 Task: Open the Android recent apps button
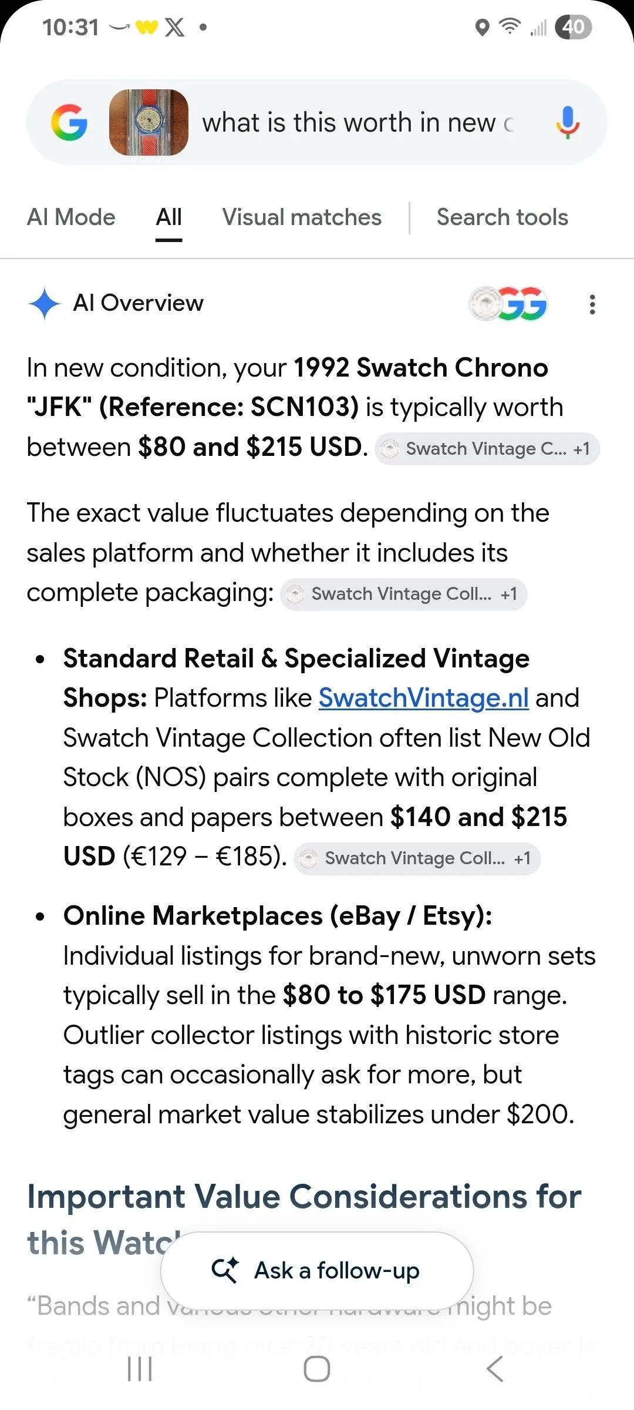click(140, 1369)
